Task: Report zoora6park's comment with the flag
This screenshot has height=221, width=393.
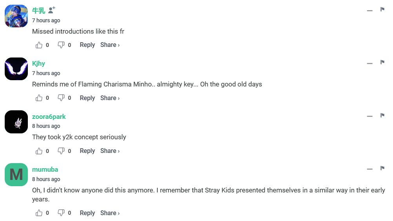Action: coord(382,115)
